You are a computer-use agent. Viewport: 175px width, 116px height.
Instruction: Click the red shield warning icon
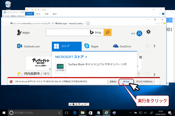pos(11,81)
